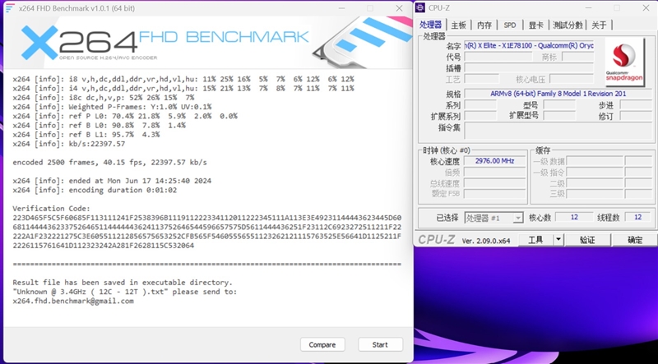Click the x264 FHD Benchmark banner logo
The width and height of the screenshot is (658, 364).
(165, 42)
